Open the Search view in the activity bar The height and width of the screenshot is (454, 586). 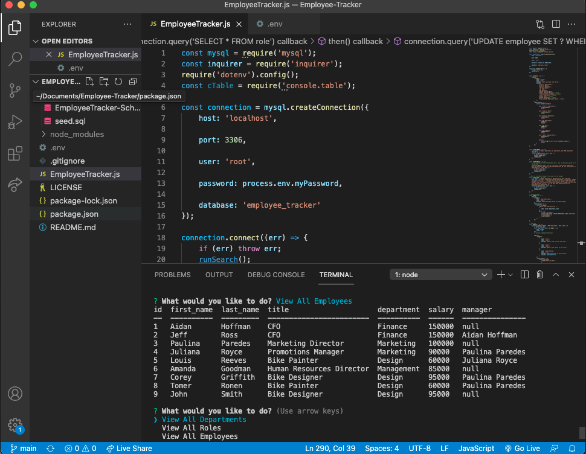pyautogui.click(x=14, y=59)
